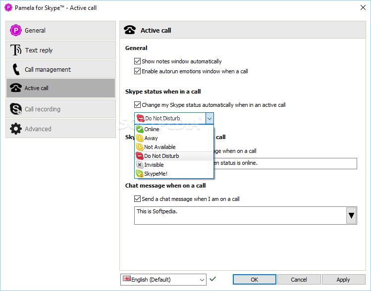
Task: Open the chat message presets arrow
Action: 351,215
